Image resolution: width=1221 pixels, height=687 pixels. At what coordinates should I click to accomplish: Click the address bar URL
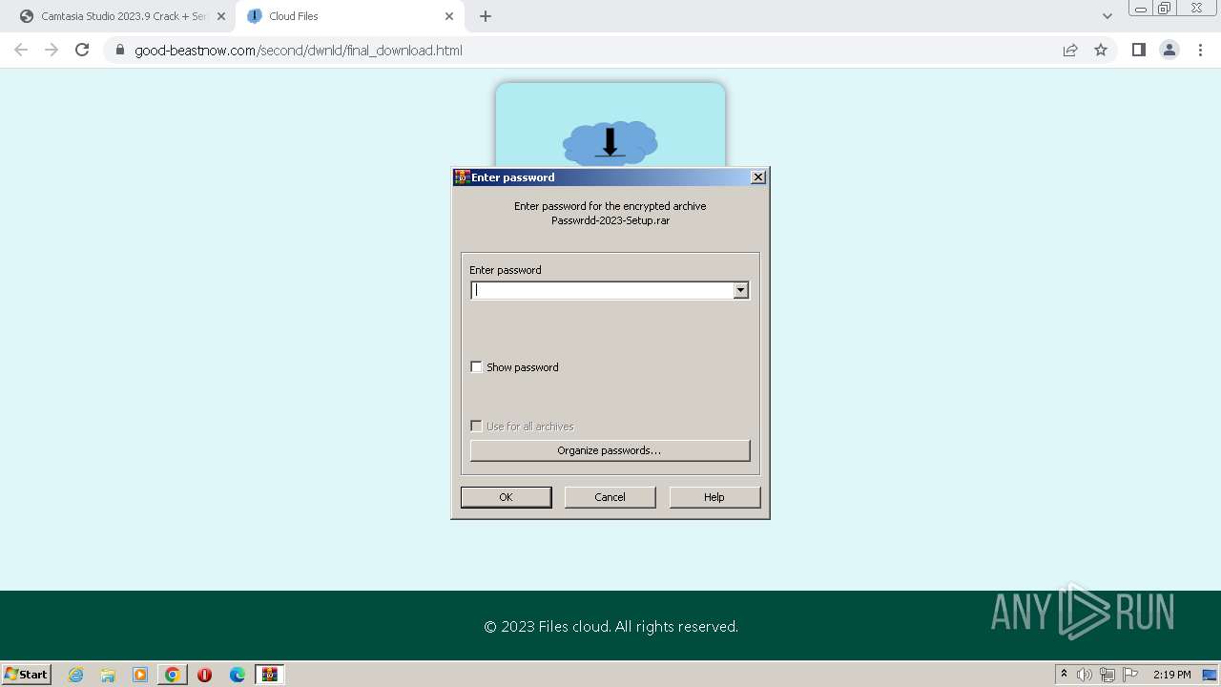pyautogui.click(x=299, y=51)
